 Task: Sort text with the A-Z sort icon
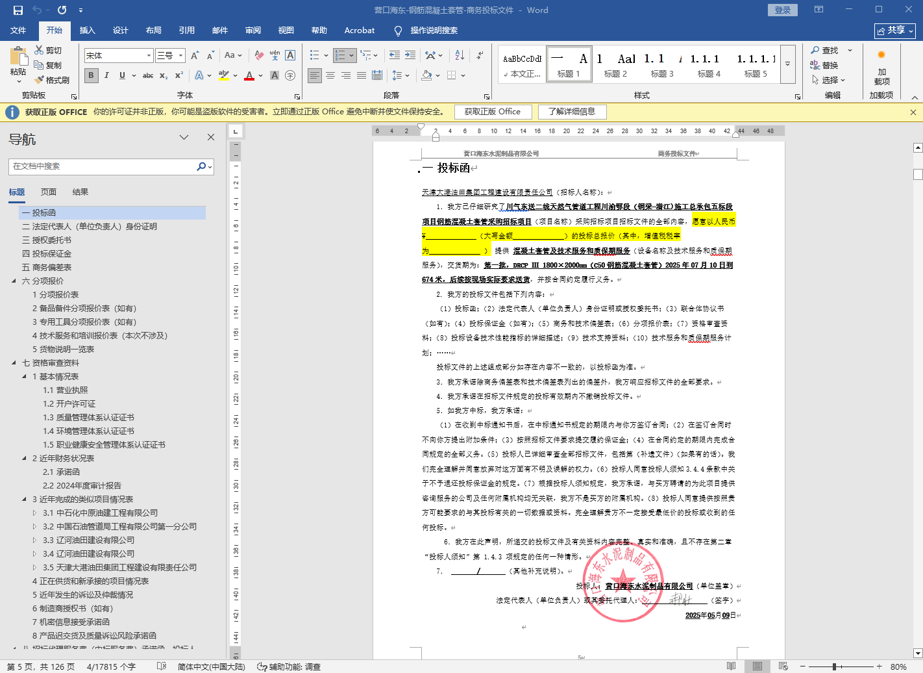click(460, 55)
